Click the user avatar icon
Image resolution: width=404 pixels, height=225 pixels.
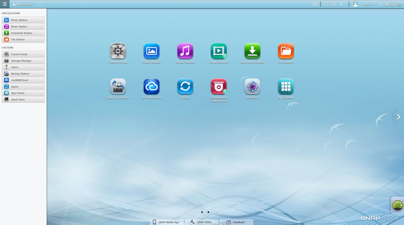point(355,4)
